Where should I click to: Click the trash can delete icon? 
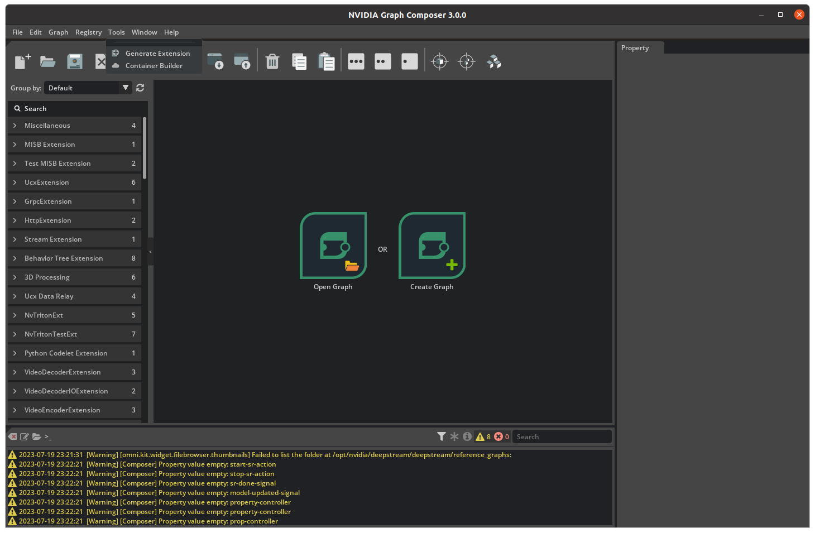tap(272, 61)
